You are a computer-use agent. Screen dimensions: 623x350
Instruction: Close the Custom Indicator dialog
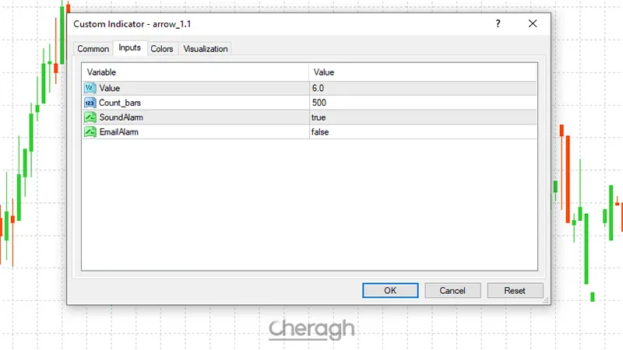pos(533,24)
